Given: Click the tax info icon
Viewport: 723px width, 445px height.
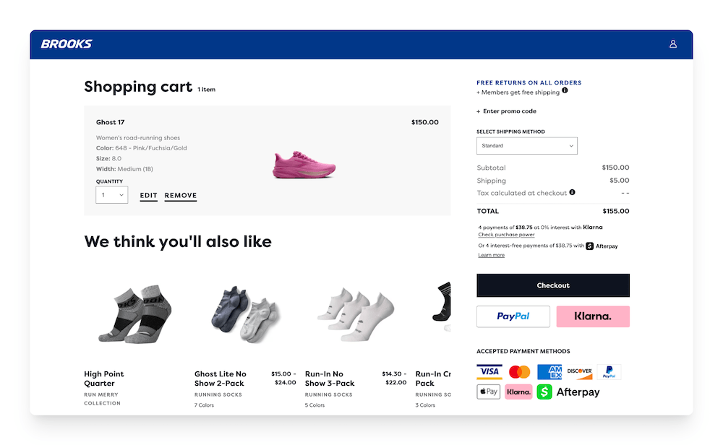Looking at the screenshot, I should pyautogui.click(x=573, y=193).
